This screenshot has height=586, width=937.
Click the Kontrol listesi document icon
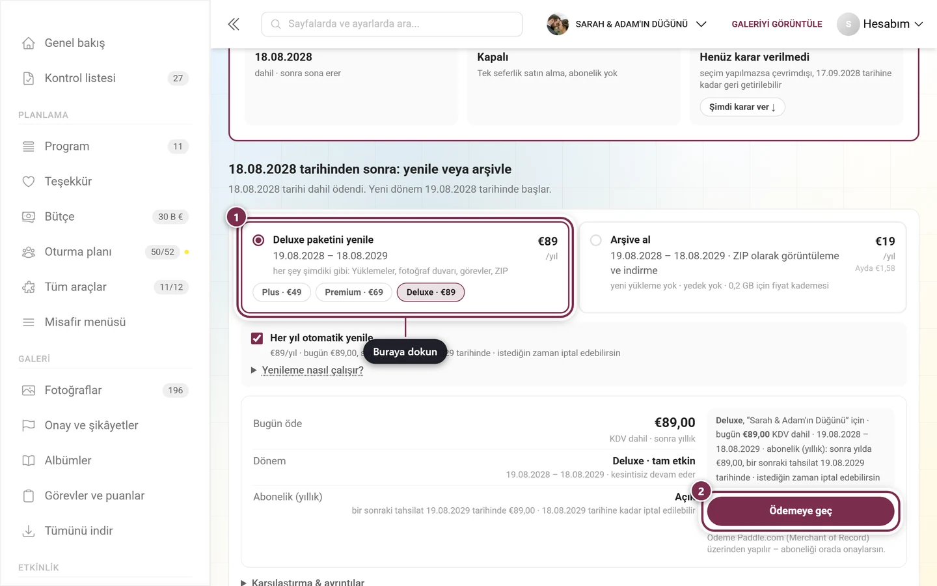point(29,78)
